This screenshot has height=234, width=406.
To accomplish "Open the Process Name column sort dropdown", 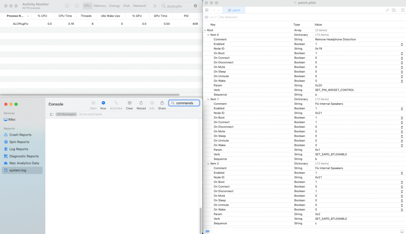I will 28,16.
